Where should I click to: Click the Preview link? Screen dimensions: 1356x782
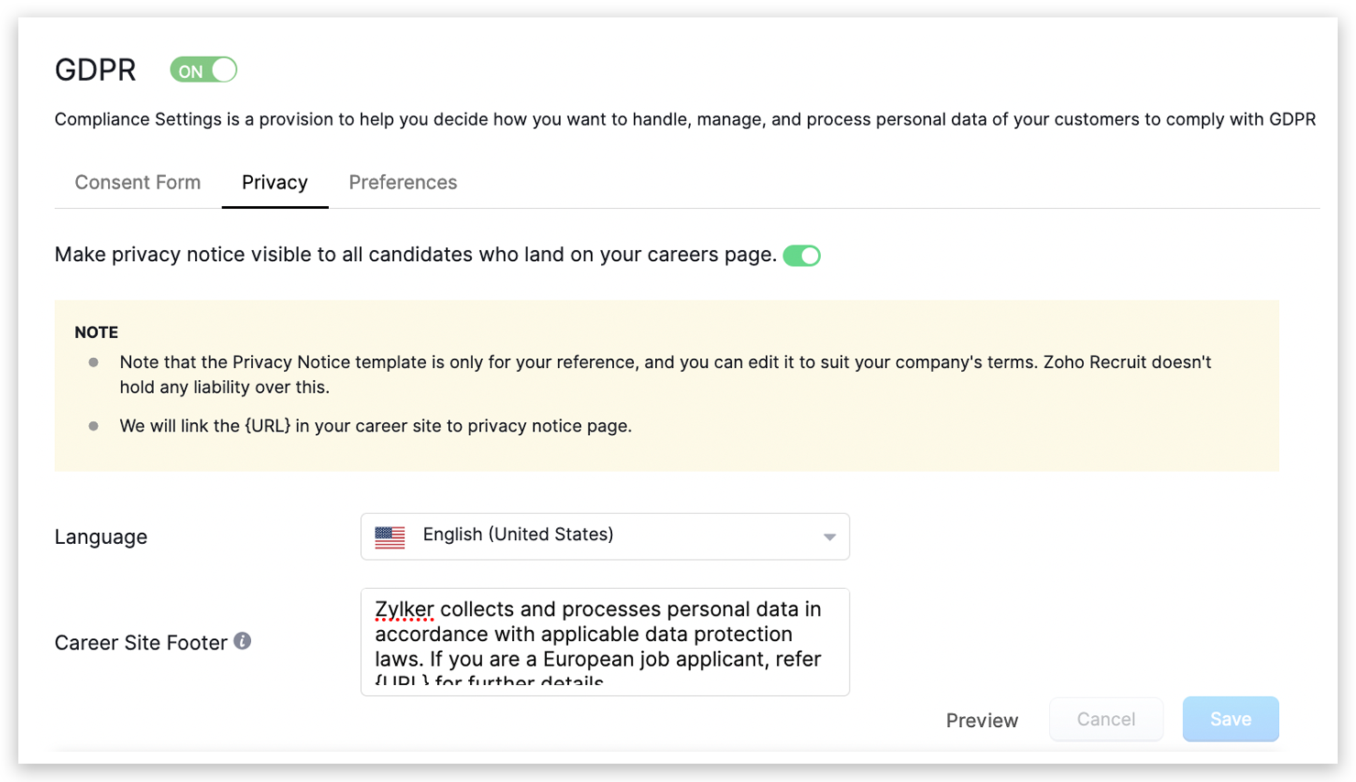pos(982,721)
